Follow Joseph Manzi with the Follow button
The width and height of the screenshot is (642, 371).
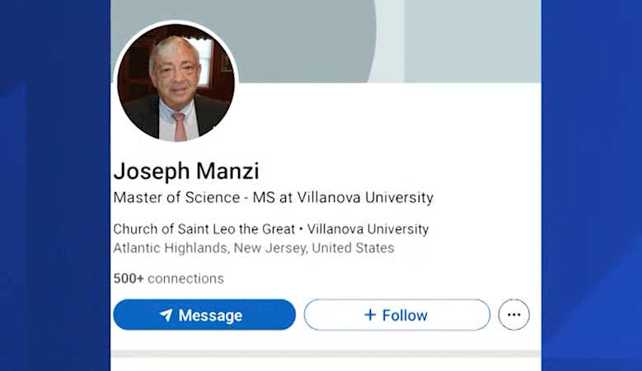[x=396, y=314]
